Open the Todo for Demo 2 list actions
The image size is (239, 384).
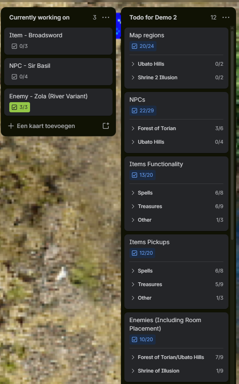click(226, 17)
